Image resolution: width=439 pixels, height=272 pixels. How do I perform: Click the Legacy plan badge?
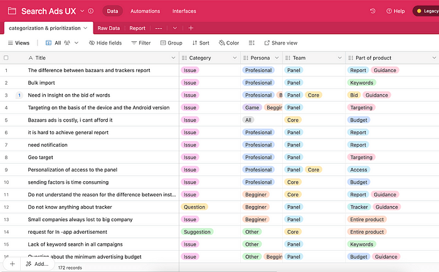tap(426, 11)
